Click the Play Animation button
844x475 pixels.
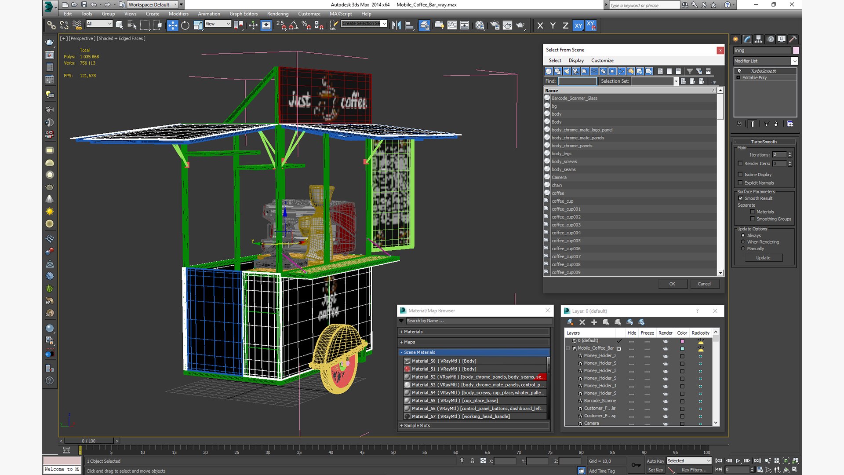(x=738, y=461)
